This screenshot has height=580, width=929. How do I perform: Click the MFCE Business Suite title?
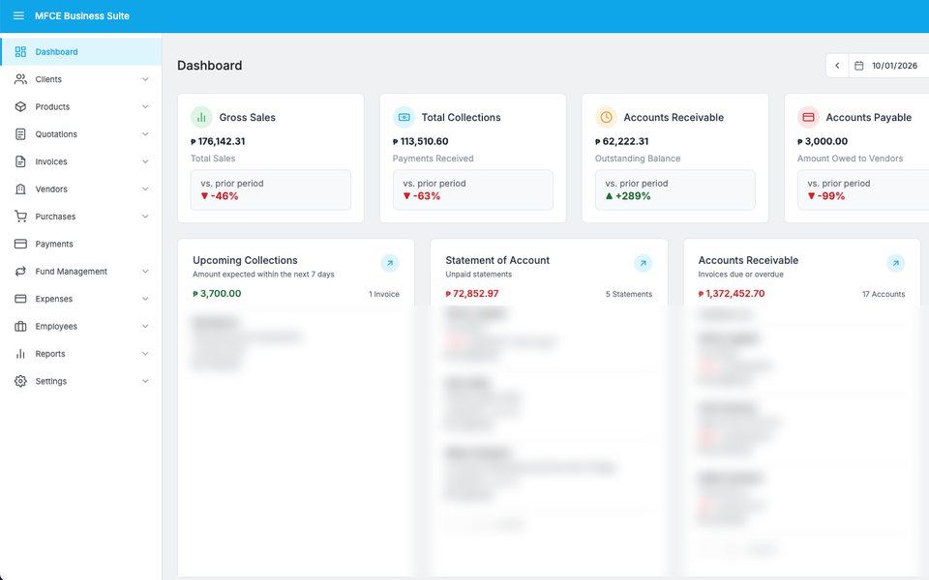pyautogui.click(x=81, y=16)
